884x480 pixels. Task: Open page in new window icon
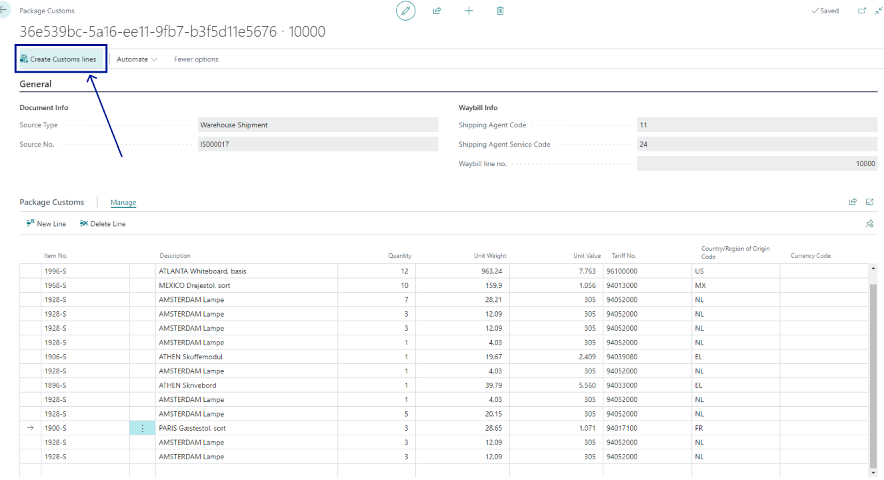pos(862,11)
